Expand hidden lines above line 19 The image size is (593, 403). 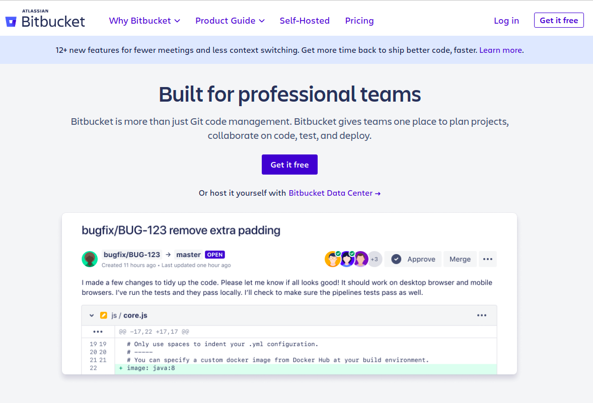coord(98,332)
